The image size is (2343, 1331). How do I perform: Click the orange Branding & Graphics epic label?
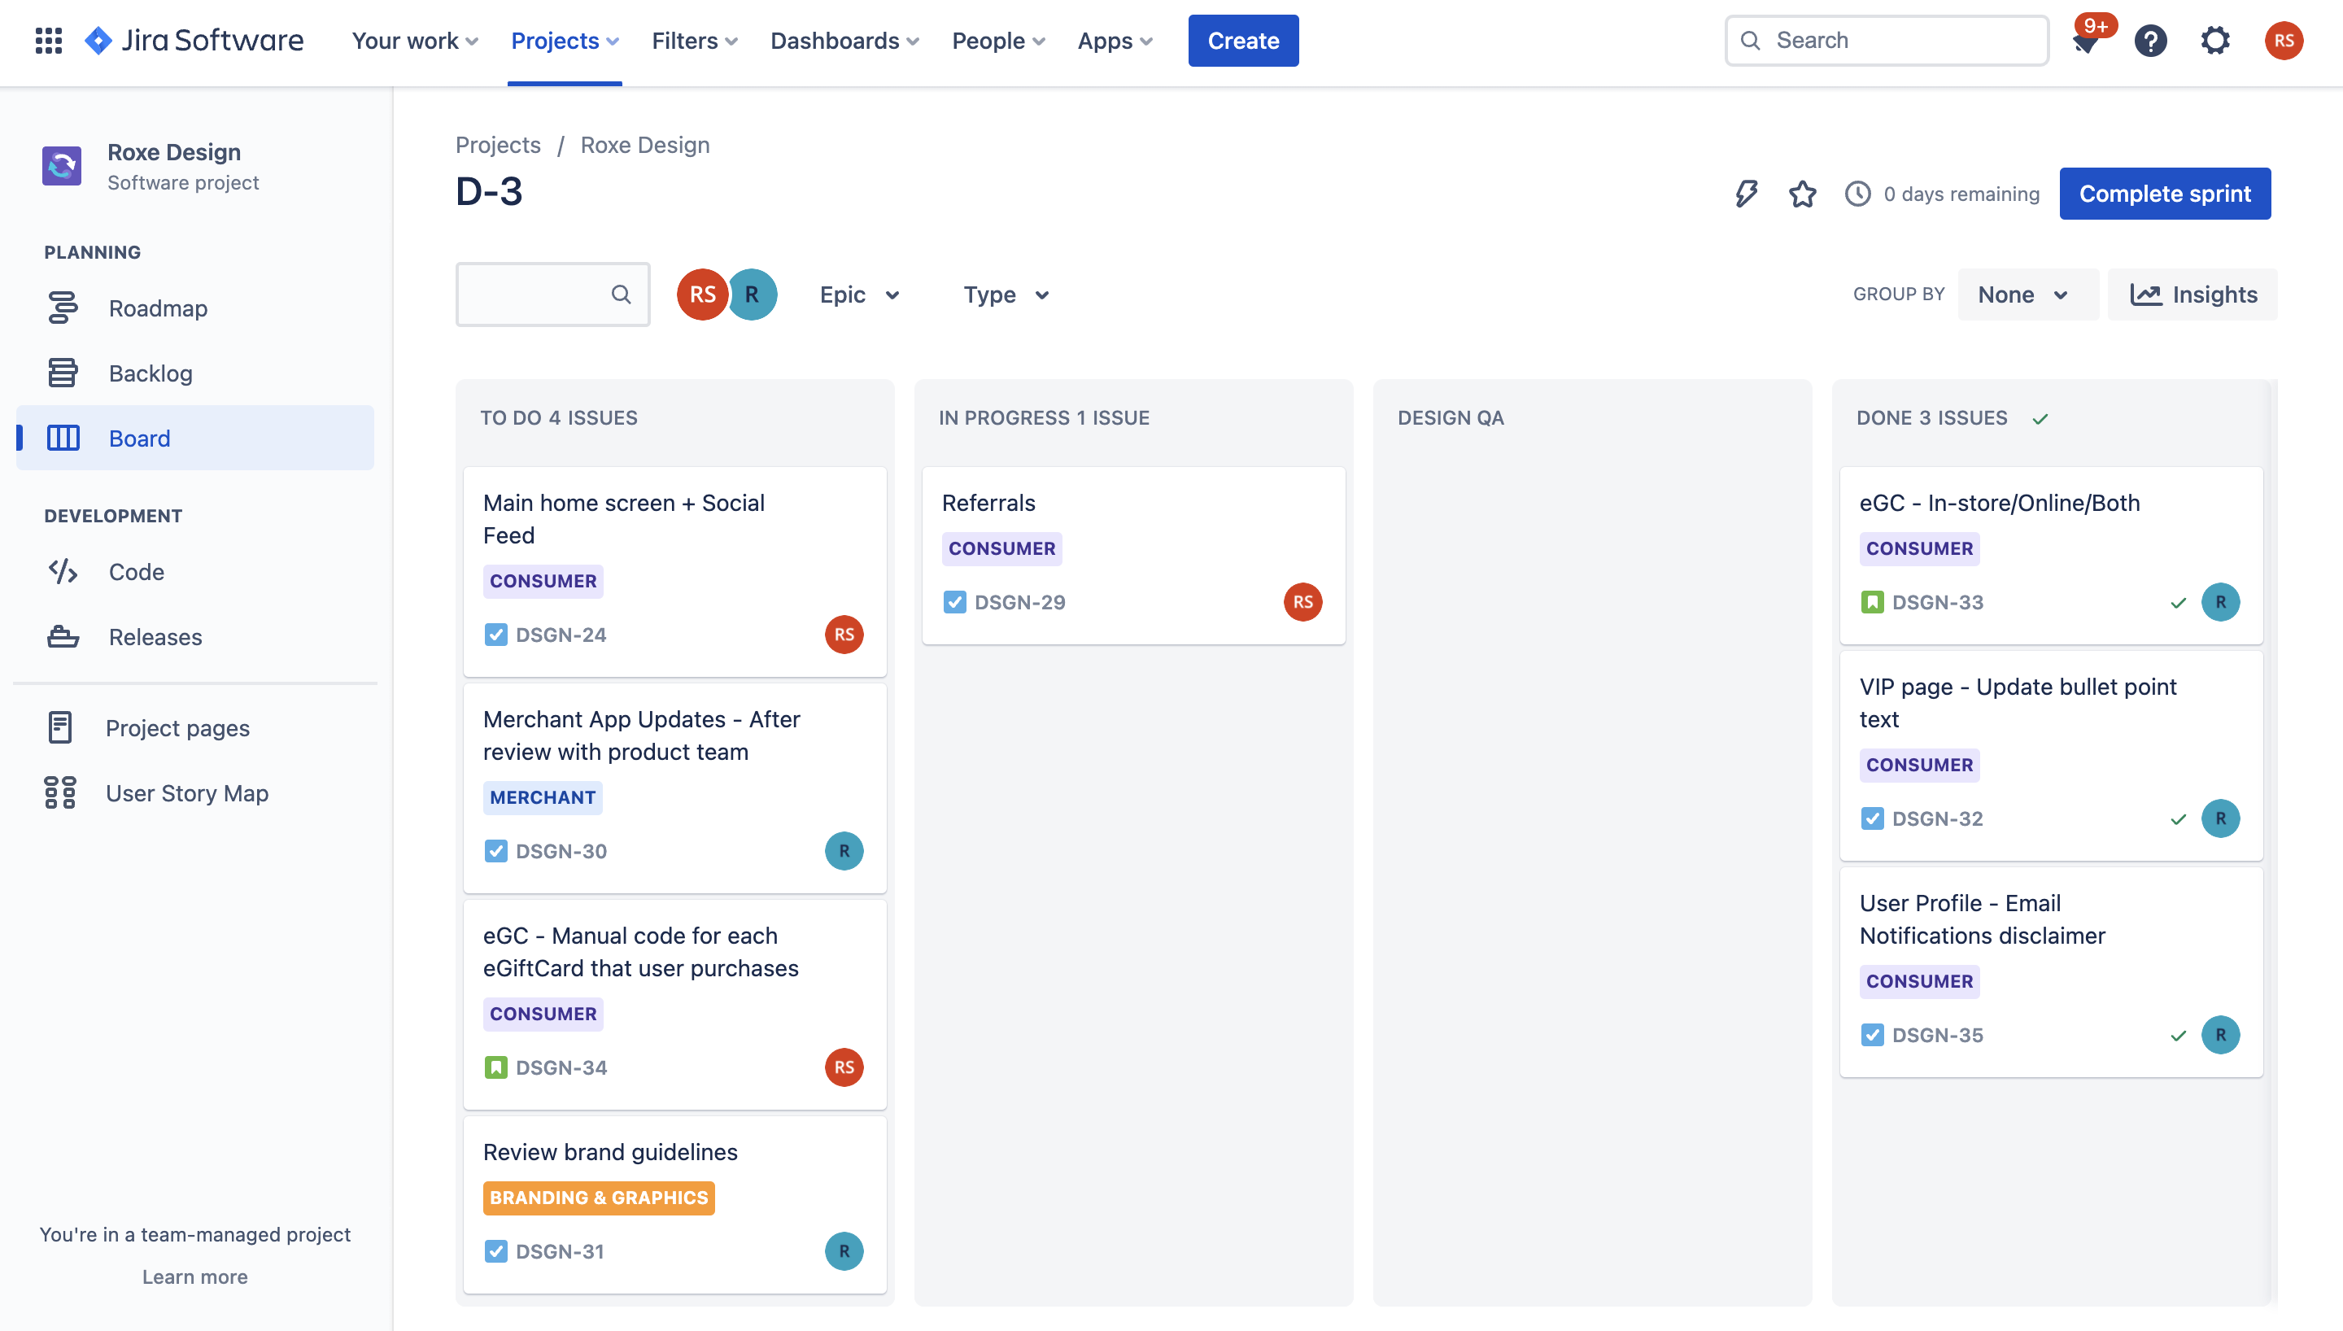click(x=599, y=1198)
